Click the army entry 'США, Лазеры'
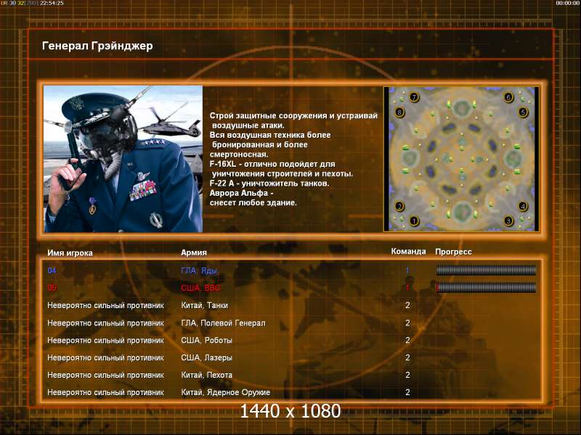 [206, 357]
